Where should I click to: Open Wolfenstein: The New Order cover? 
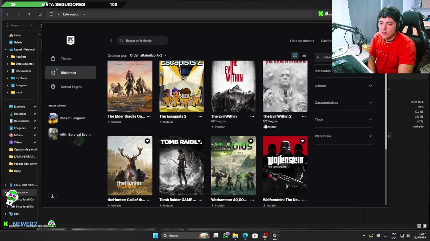[285, 166]
